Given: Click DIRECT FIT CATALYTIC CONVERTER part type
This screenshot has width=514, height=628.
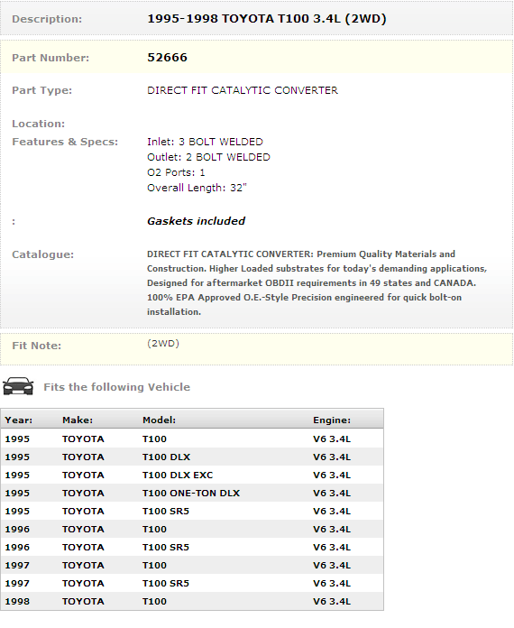Looking at the screenshot, I should (x=243, y=90).
